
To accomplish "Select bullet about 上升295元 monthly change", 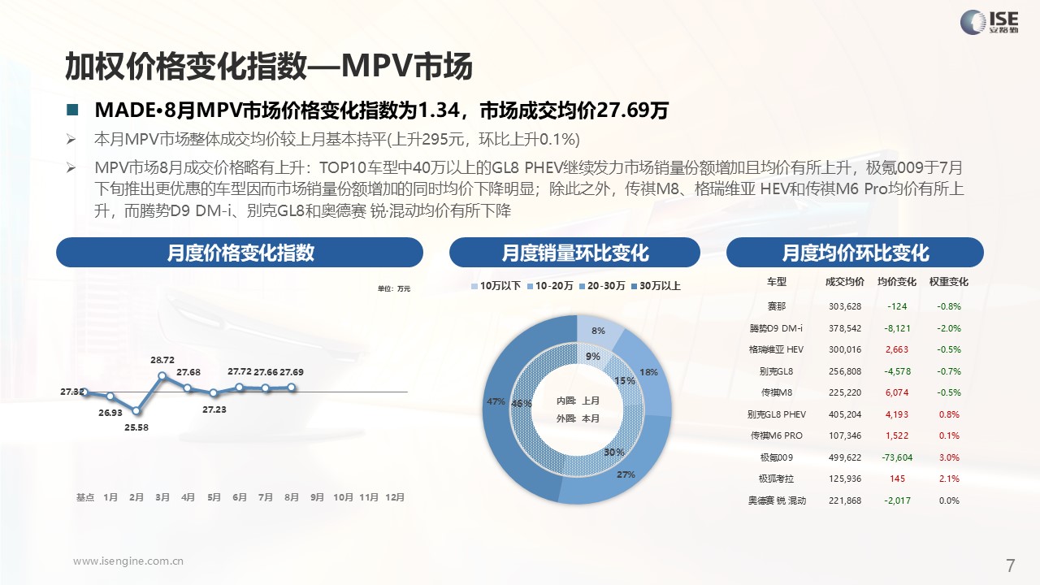I will (x=337, y=138).
